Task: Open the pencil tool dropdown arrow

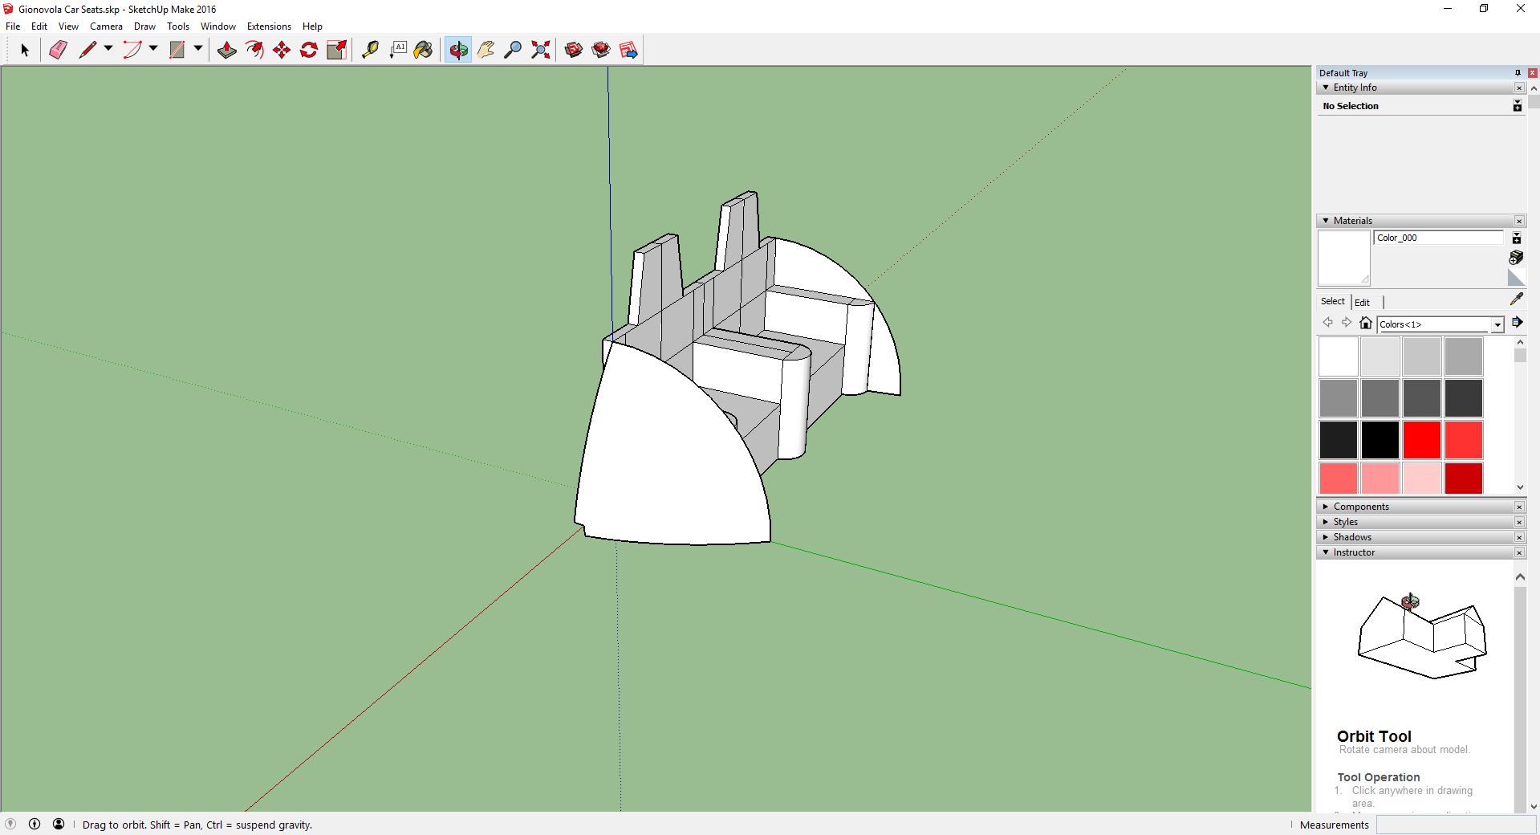Action: coord(108,49)
